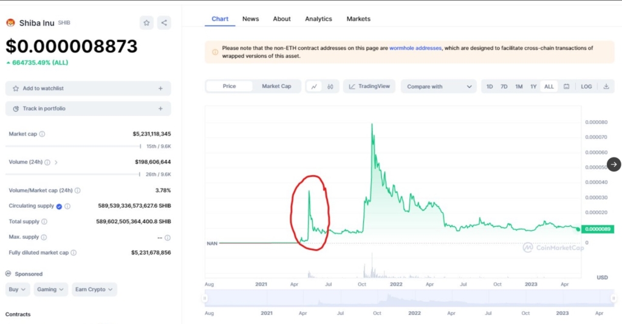Open the Compare with dropdown

439,86
